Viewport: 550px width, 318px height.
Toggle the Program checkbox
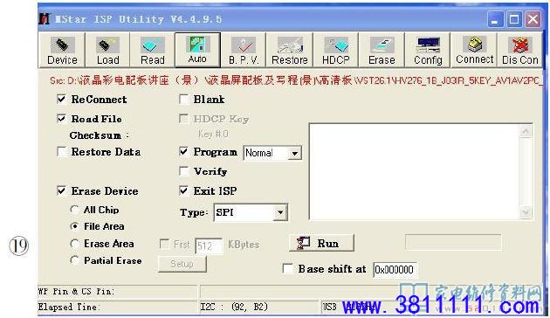coord(183,152)
